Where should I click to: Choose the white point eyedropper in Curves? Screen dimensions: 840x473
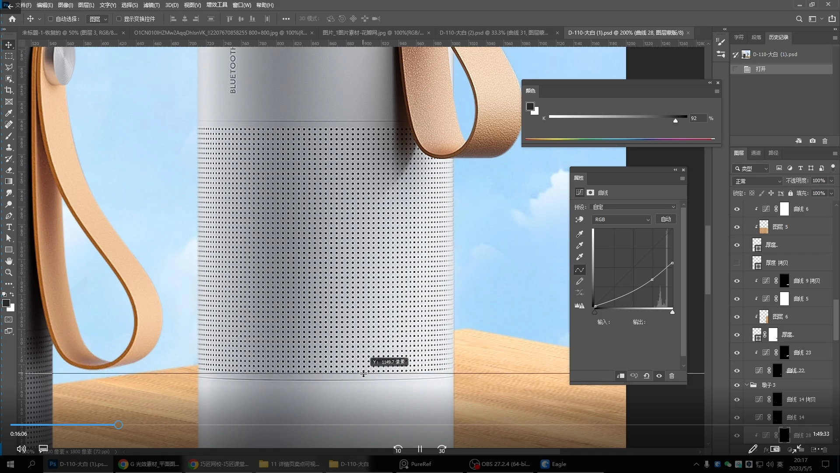[580, 257]
